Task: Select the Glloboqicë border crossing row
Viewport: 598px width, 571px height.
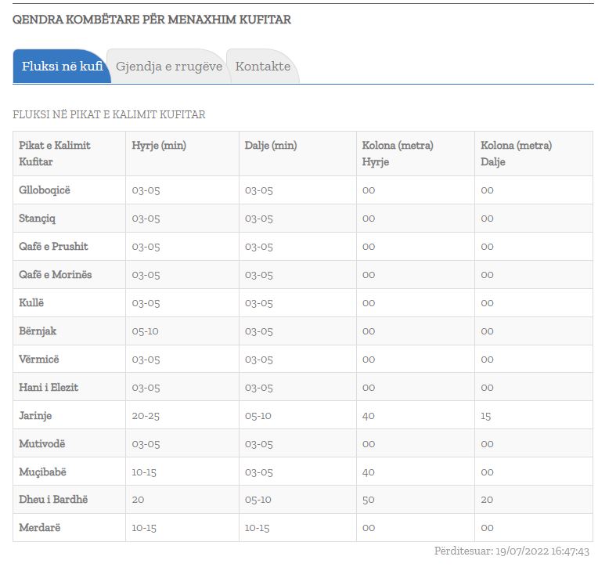Action: pos(45,190)
